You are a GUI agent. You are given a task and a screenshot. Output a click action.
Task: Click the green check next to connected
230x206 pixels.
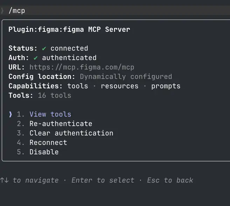44,48
